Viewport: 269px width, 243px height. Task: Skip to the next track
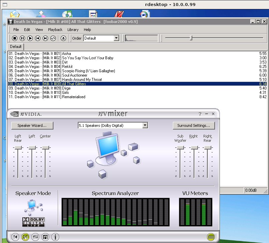(x=45, y=38)
